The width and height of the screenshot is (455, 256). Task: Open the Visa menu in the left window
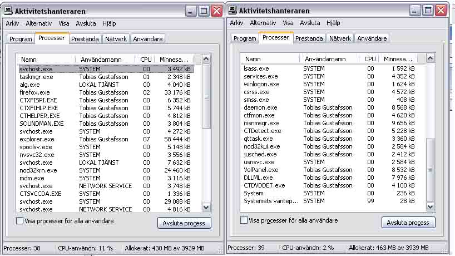click(64, 23)
